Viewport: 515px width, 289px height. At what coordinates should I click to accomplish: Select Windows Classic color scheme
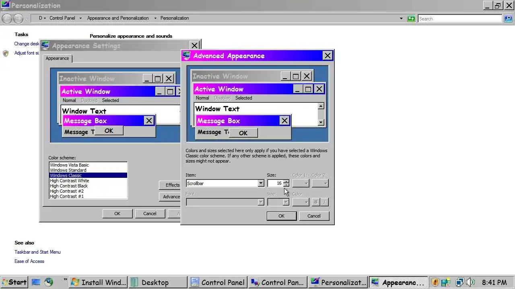click(x=88, y=175)
